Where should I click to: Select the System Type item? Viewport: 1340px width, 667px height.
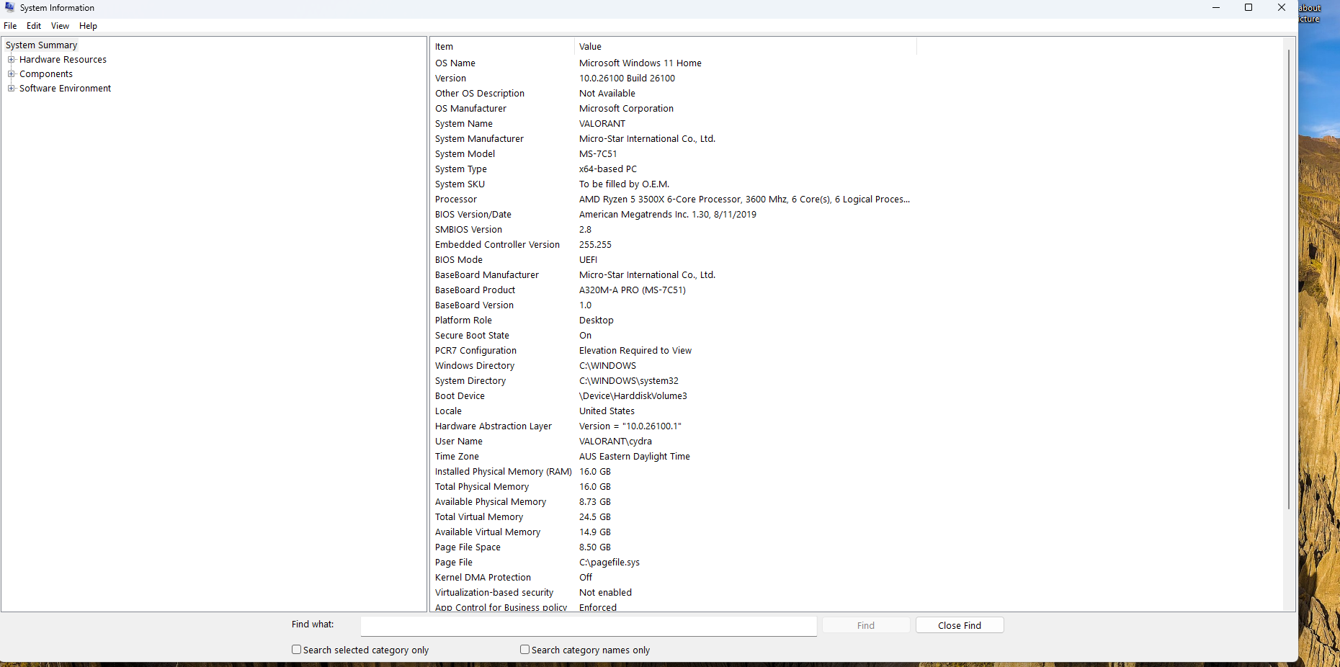tap(461, 169)
